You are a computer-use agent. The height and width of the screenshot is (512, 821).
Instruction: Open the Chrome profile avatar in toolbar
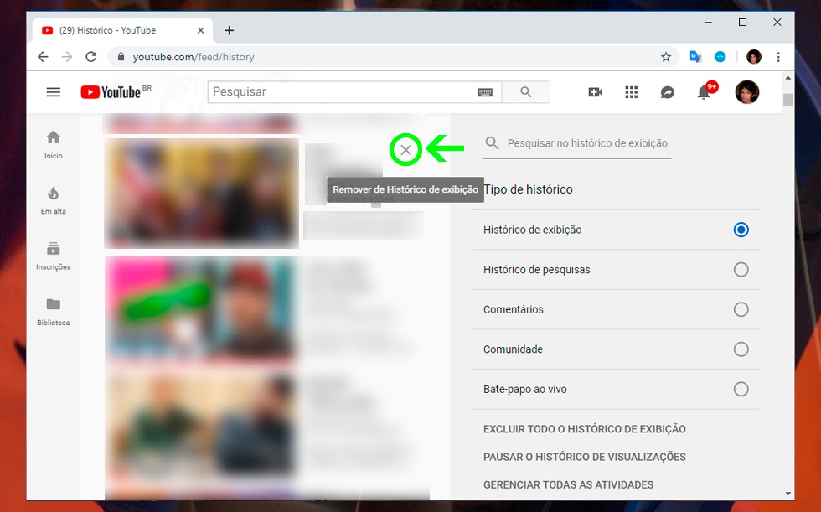click(754, 56)
